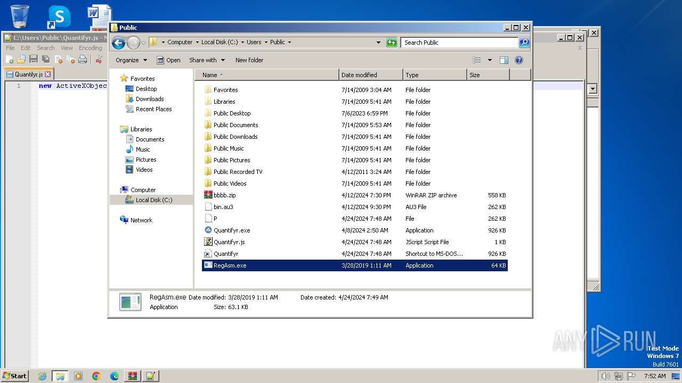
Task: Sort by the Size column header
Action: [488, 75]
